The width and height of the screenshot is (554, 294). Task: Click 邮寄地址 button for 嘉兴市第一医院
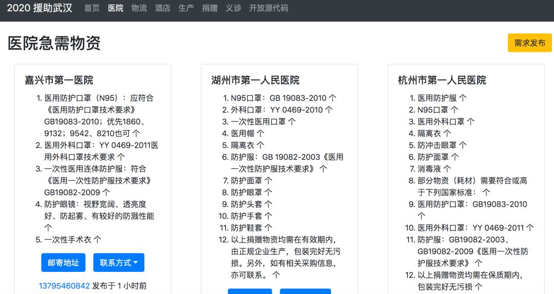(63, 263)
